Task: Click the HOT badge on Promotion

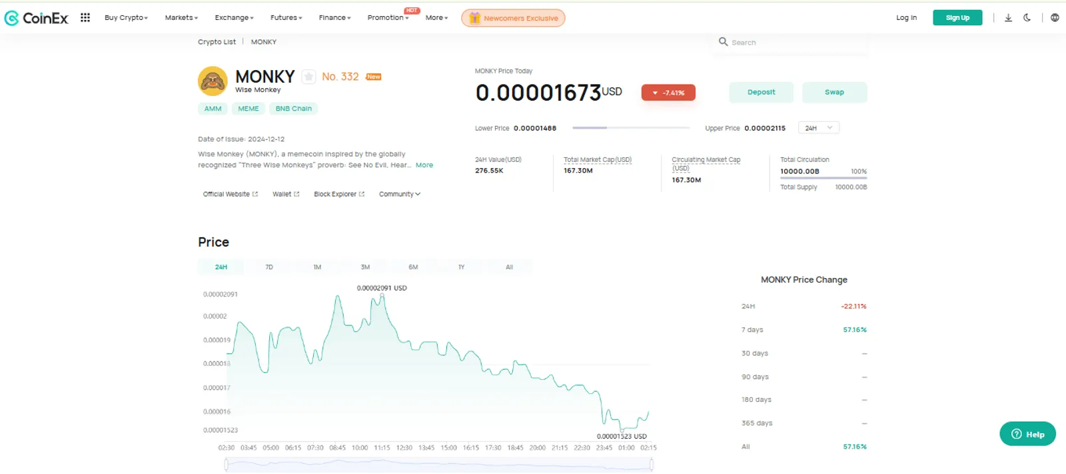Action: pos(412,10)
